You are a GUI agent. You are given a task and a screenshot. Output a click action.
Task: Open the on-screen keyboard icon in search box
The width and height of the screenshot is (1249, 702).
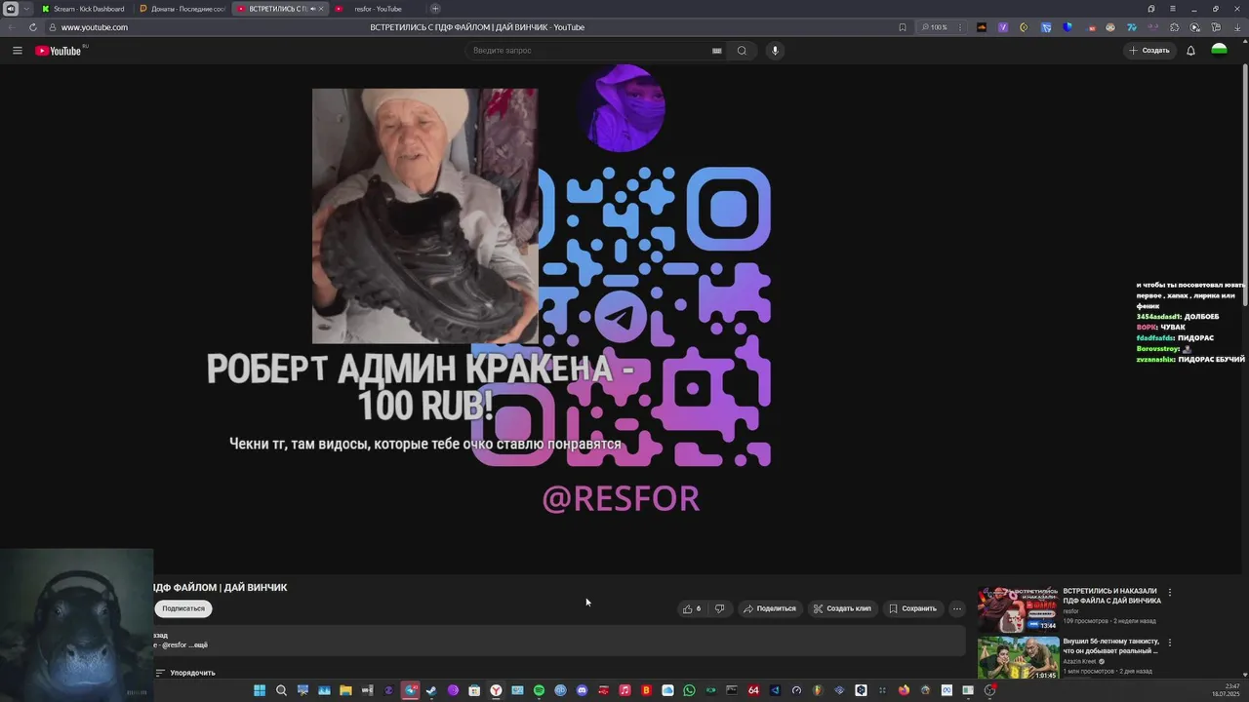click(716, 51)
